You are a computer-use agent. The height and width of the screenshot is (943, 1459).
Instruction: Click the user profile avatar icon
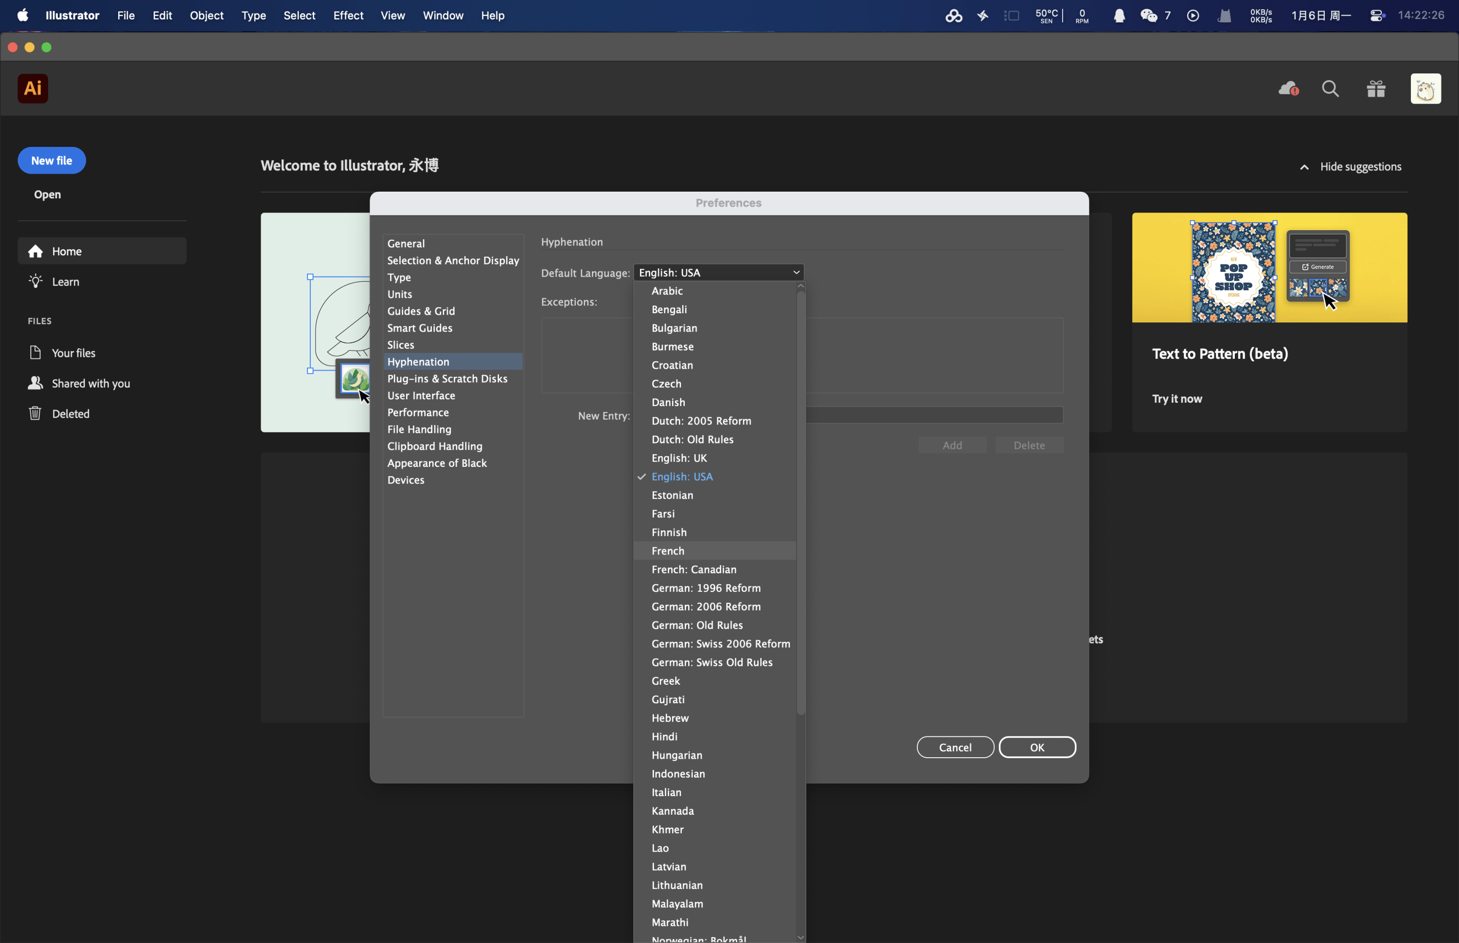click(x=1425, y=89)
